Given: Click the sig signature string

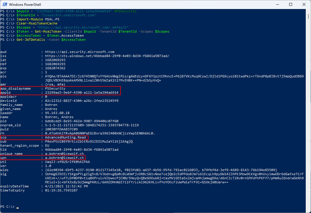Looking at the screenshot, I should coord(174,178).
